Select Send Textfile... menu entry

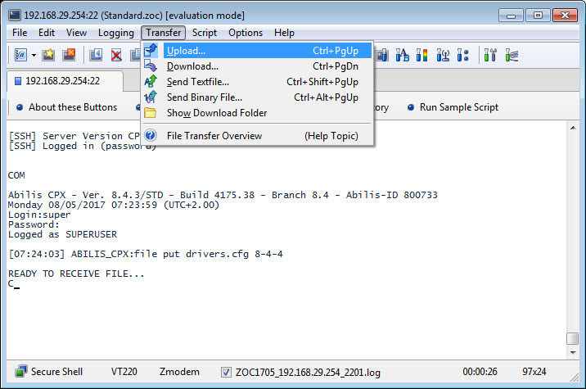point(197,82)
